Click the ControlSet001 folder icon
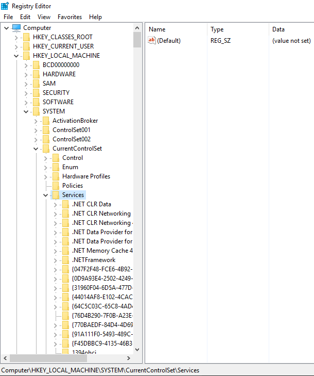Image resolution: width=314 pixels, height=376 pixels. (46, 130)
